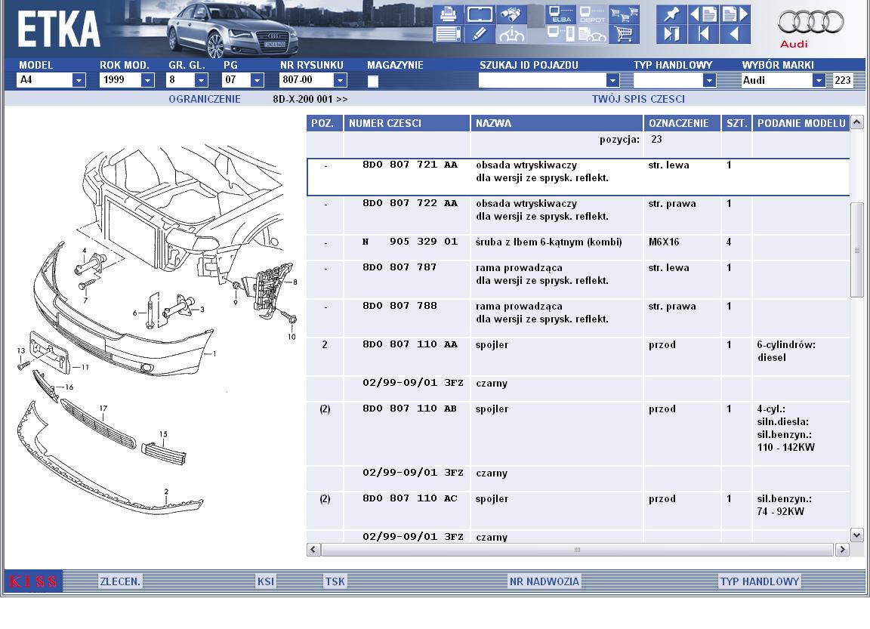Go to previous page with arrow-page icon
This screenshot has width=870, height=629.
(704, 14)
